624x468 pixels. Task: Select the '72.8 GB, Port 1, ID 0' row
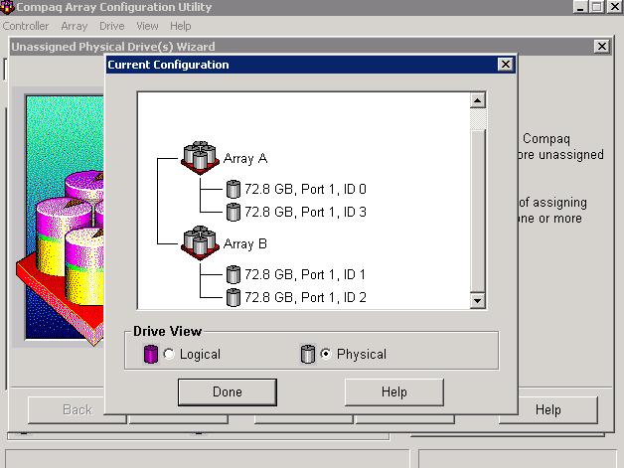pyautogui.click(x=305, y=189)
